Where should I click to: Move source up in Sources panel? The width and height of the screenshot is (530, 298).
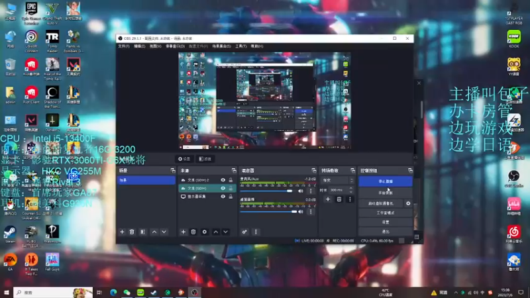tap(216, 232)
